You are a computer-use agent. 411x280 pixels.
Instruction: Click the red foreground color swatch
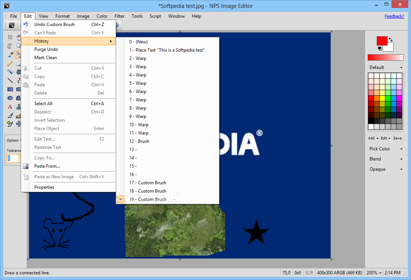(x=382, y=41)
